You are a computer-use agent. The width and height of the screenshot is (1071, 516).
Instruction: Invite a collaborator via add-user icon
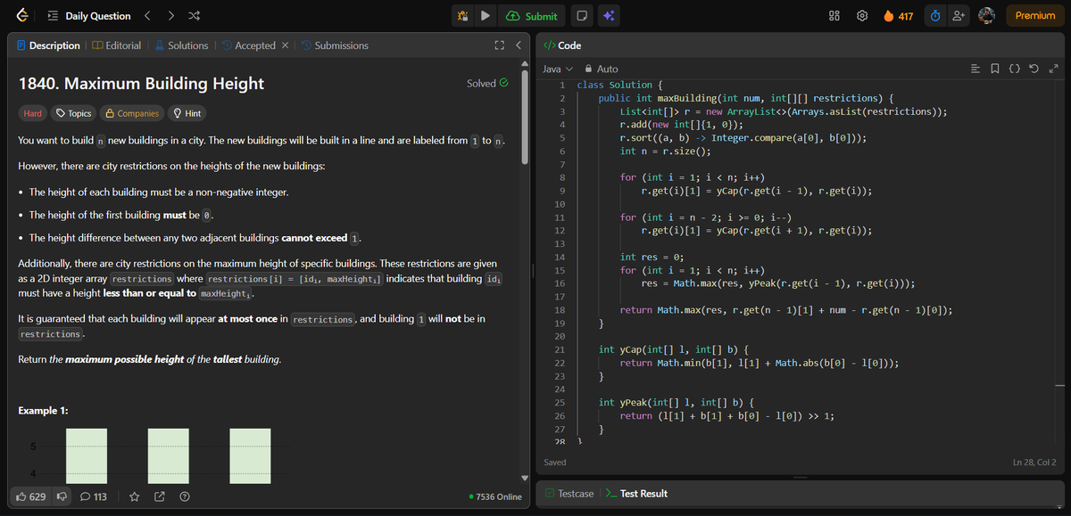pyautogui.click(x=959, y=16)
